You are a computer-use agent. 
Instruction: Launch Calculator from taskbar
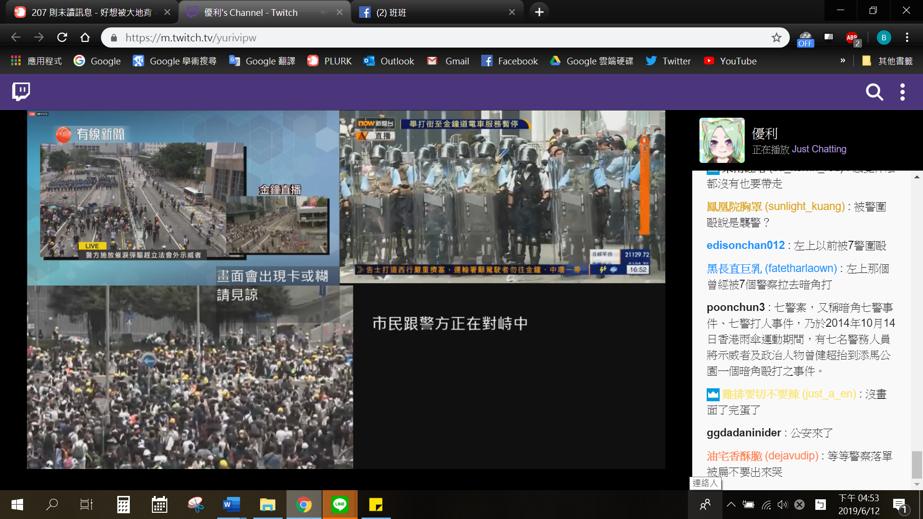click(124, 505)
